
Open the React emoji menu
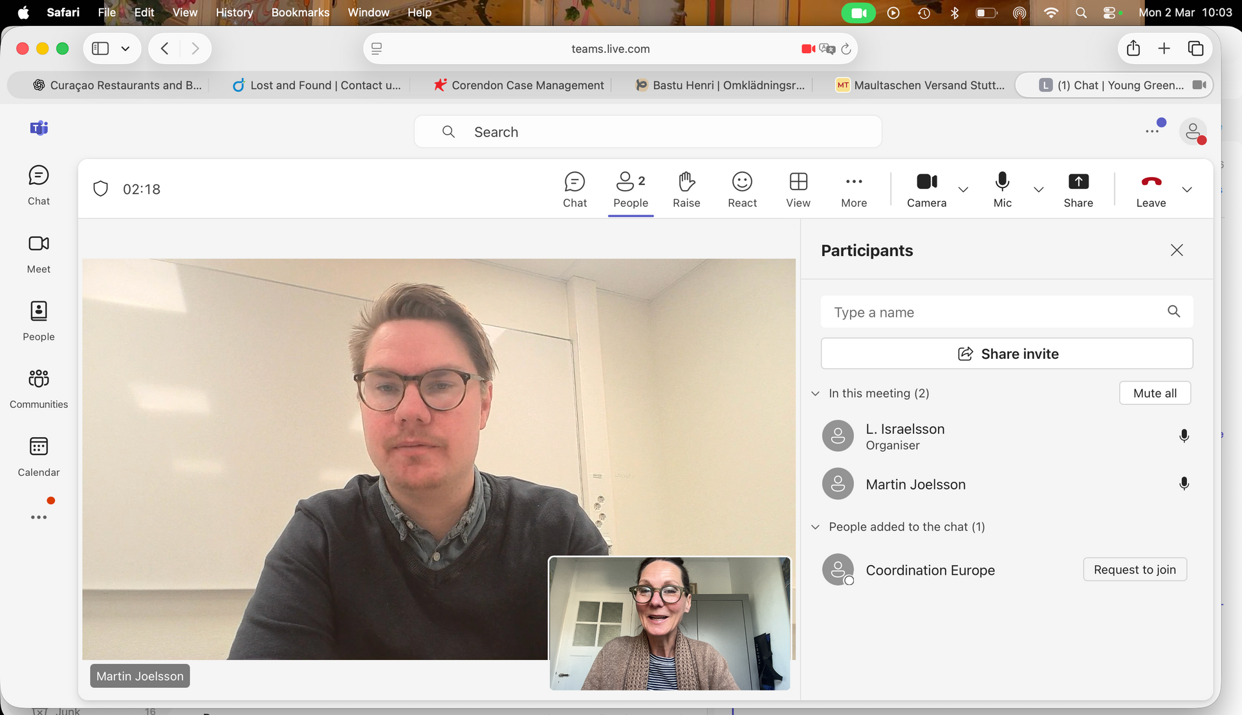pyautogui.click(x=742, y=189)
